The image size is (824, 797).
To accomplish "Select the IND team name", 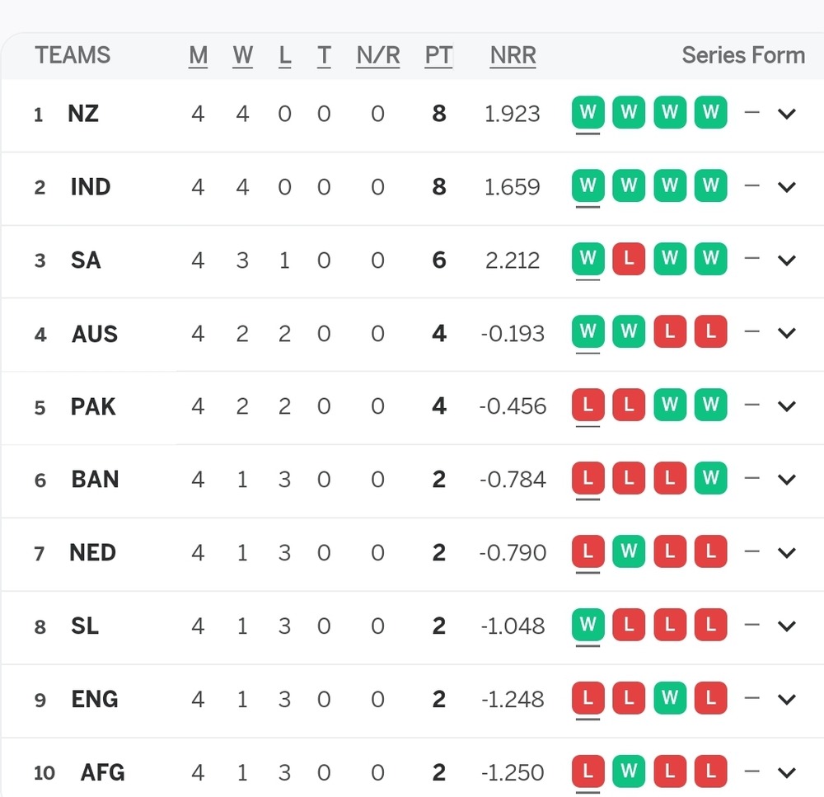I will [91, 187].
